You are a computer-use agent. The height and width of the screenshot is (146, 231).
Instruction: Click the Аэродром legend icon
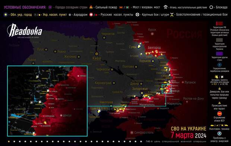[x=70, y=15]
